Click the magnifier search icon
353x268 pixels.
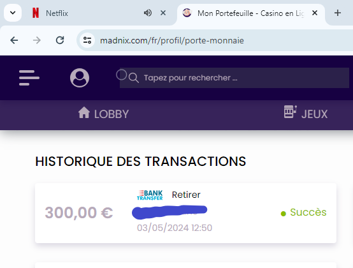[134, 78]
